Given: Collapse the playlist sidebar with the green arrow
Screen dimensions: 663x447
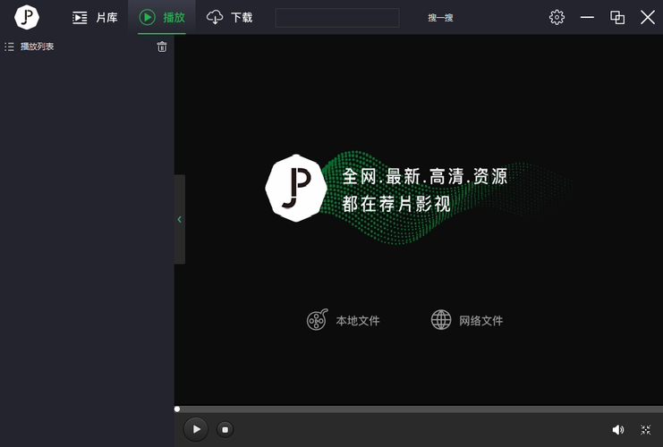Looking at the screenshot, I should point(180,219).
